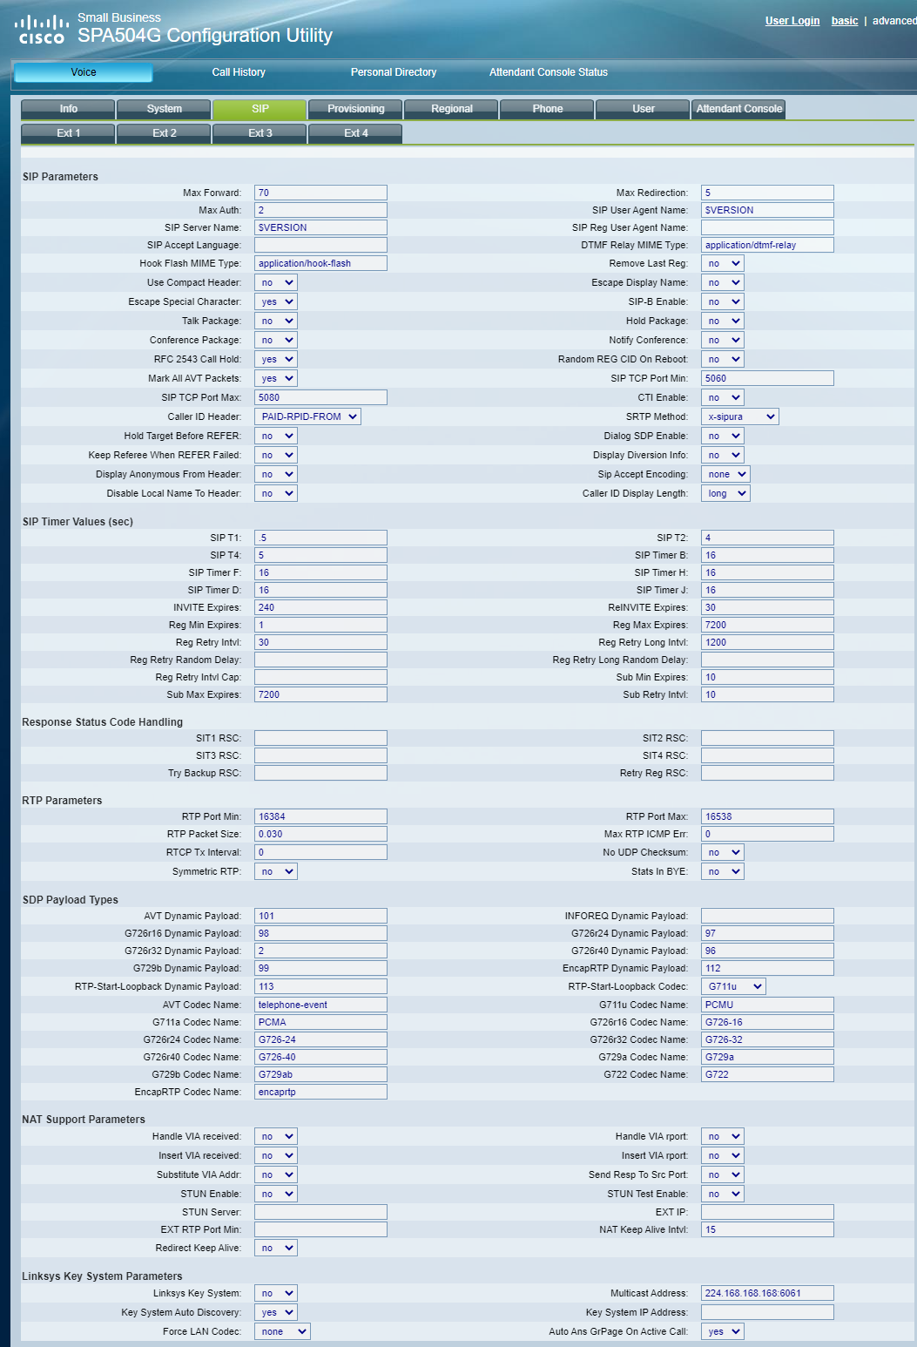Open the Personal Directory tab

(x=394, y=72)
